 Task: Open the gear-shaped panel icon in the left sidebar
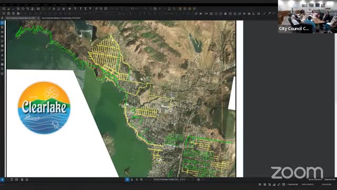coord(2,46)
